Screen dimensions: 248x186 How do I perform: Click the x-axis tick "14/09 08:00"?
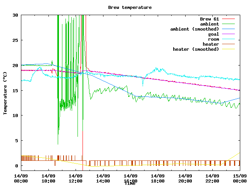point(21,178)
